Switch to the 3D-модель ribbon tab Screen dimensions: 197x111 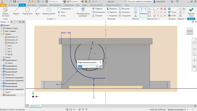point(13,5)
